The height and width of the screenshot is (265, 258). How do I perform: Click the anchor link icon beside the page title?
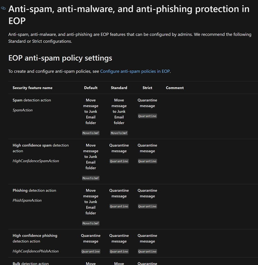click(3, 8)
